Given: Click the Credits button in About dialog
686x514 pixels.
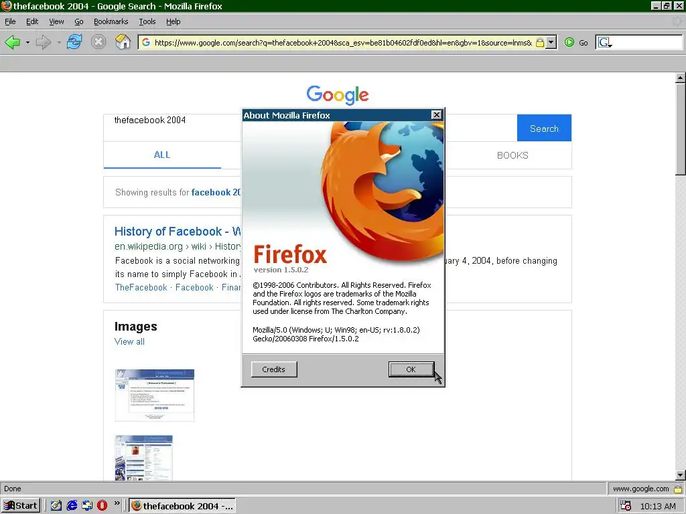Looking at the screenshot, I should [x=274, y=369].
